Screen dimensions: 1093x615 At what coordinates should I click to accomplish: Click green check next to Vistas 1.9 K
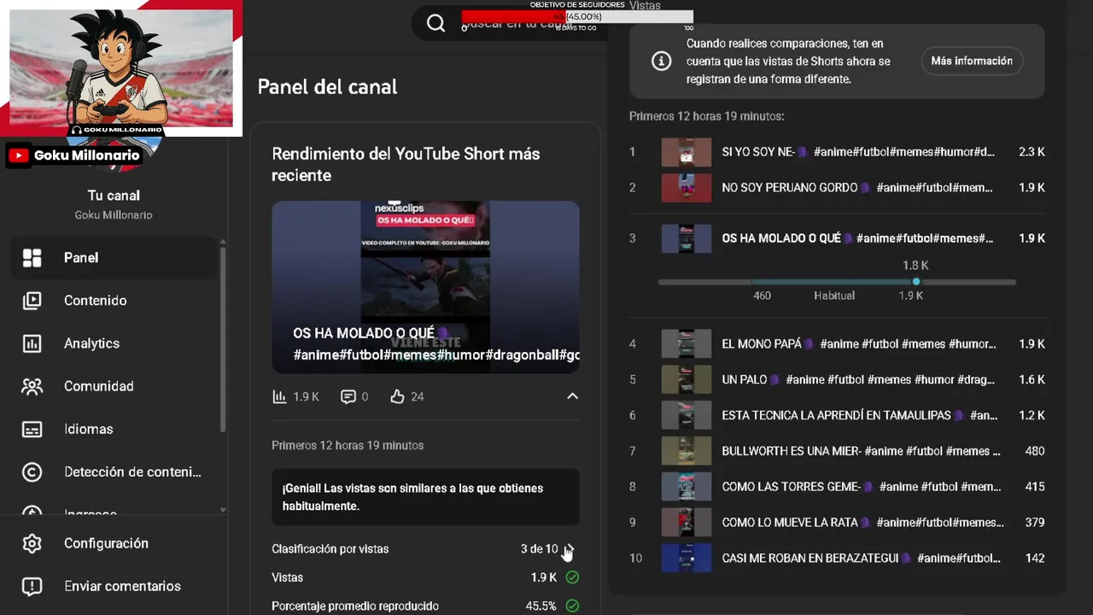(572, 577)
